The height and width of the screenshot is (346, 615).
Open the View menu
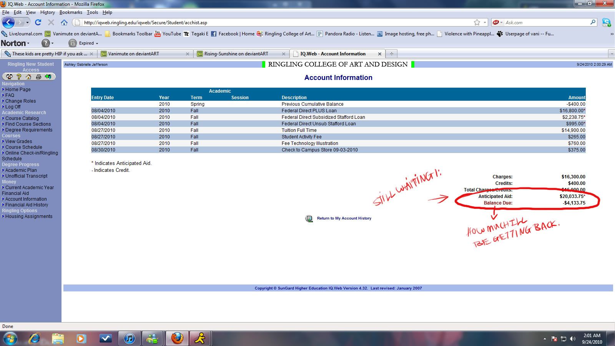coord(31,12)
